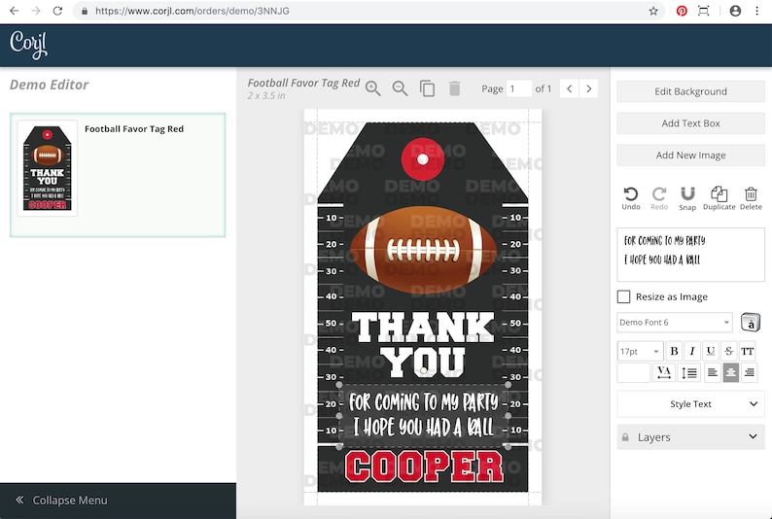Image resolution: width=772 pixels, height=519 pixels.
Task: Align text left
Action: pos(712,373)
